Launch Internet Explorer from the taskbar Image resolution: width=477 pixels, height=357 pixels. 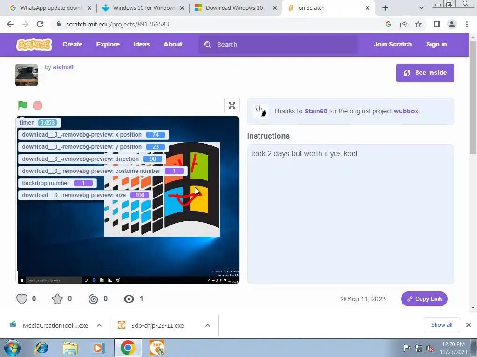click(x=41, y=348)
